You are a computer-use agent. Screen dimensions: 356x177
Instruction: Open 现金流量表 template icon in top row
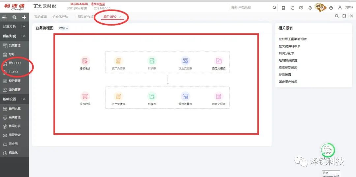(x=185, y=61)
